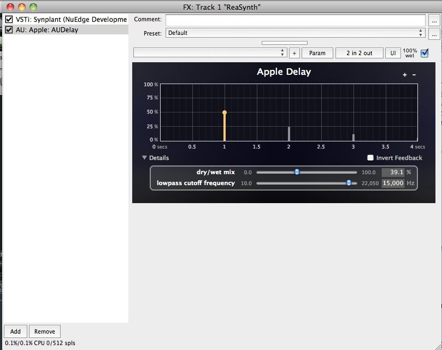This screenshot has height=350, width=442.
Task: Zoom out Apple Delay graph with minus icon
Action: [x=414, y=75]
